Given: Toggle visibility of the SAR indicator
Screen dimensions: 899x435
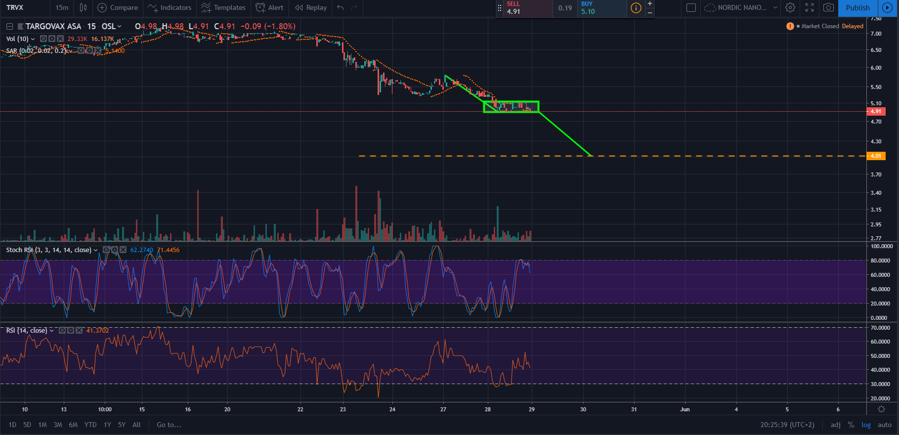Looking at the screenshot, I should (x=82, y=50).
